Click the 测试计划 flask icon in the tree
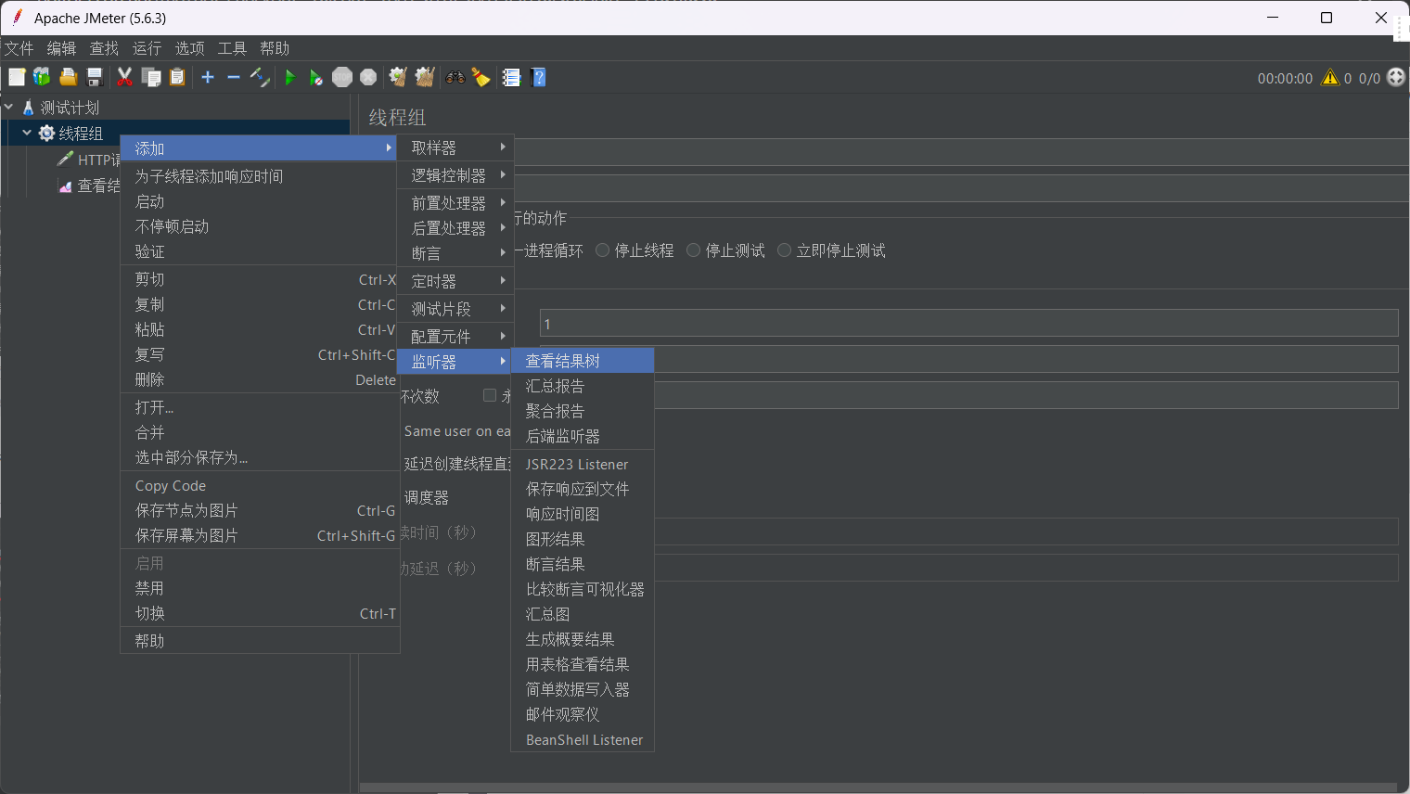This screenshot has width=1410, height=794. pos(28,108)
